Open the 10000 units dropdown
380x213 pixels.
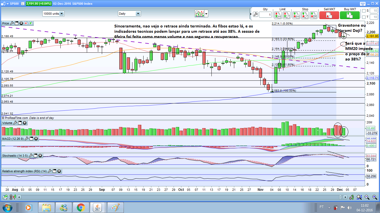click(53, 13)
